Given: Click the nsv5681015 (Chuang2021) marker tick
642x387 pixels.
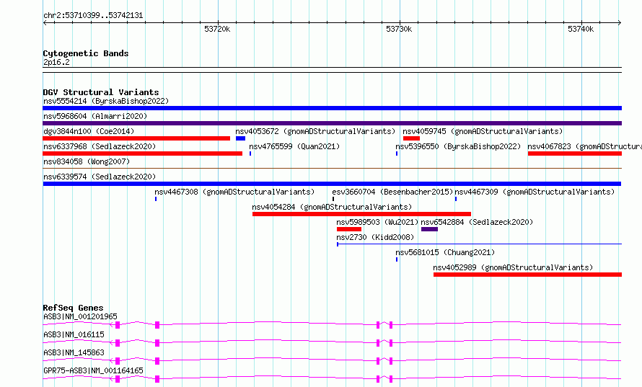Looking at the screenshot, I should (397, 259).
